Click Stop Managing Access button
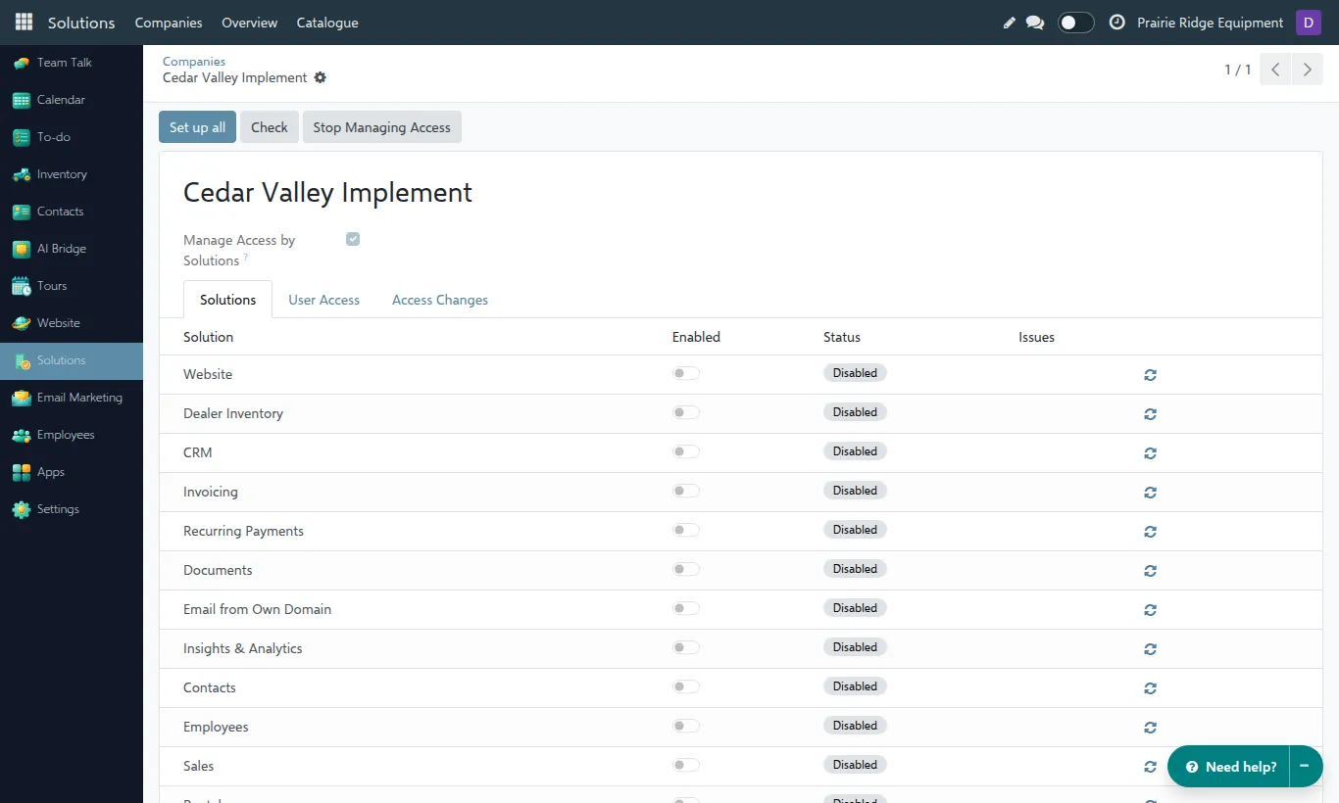The image size is (1339, 803). coord(382,127)
